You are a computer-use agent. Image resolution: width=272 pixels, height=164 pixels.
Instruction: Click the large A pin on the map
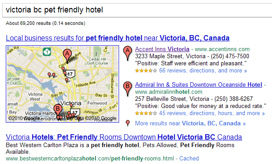coord(67,56)
